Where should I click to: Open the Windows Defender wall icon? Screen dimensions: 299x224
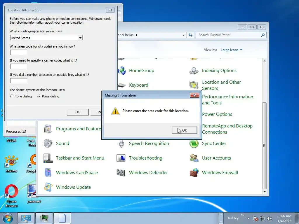click(121, 173)
